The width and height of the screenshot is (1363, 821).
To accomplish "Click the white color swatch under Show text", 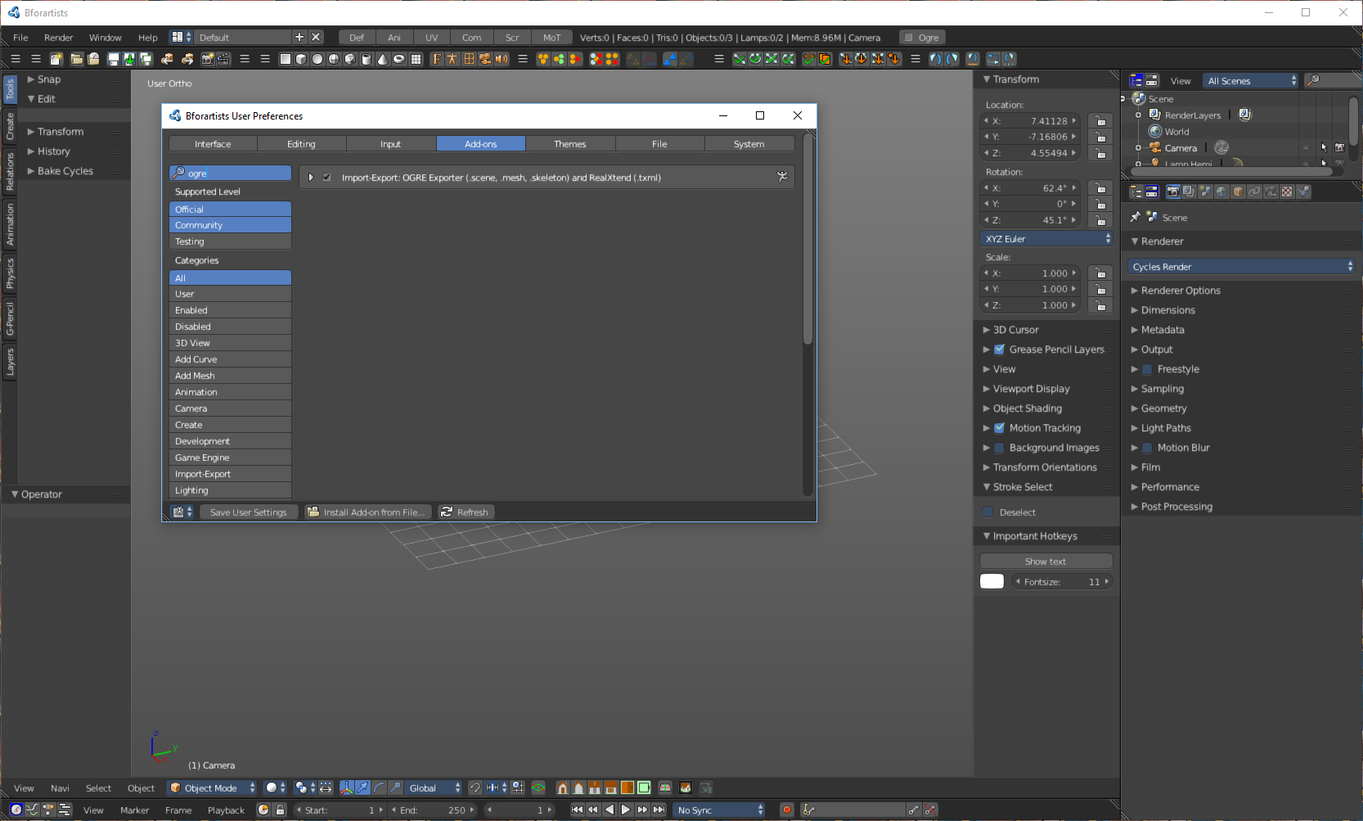I will [x=992, y=582].
